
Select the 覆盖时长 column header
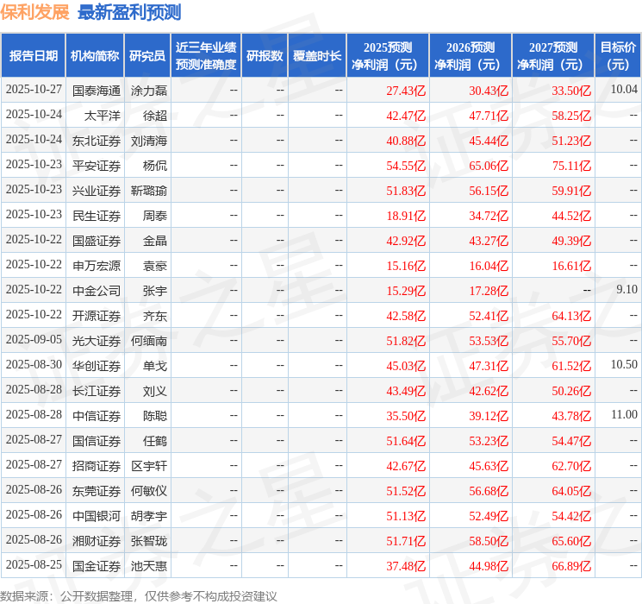[317, 56]
